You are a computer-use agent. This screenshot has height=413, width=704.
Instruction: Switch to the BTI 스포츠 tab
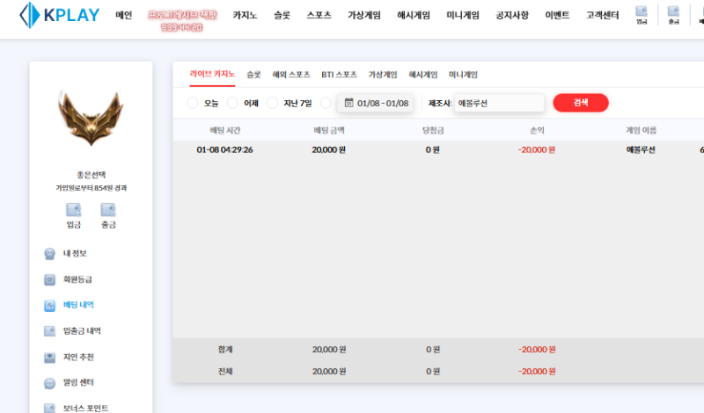pyautogui.click(x=339, y=75)
